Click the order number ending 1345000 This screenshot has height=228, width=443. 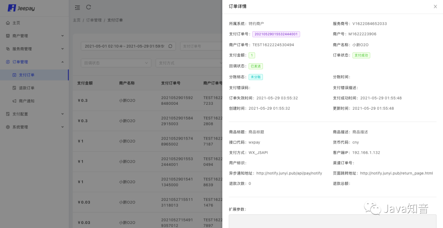(x=177, y=182)
